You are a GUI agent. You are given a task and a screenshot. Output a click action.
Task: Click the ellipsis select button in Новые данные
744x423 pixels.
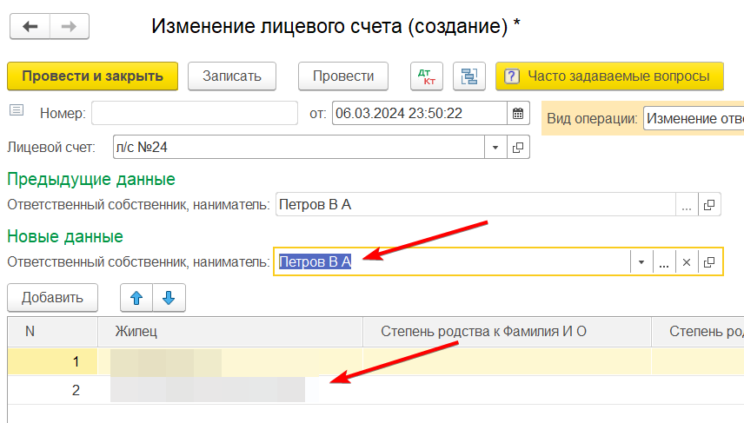tap(664, 261)
